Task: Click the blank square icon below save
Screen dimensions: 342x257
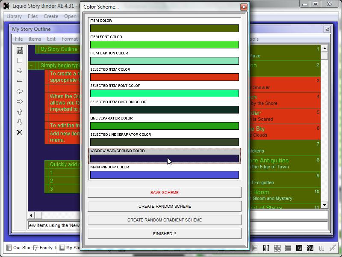Action: (20, 60)
